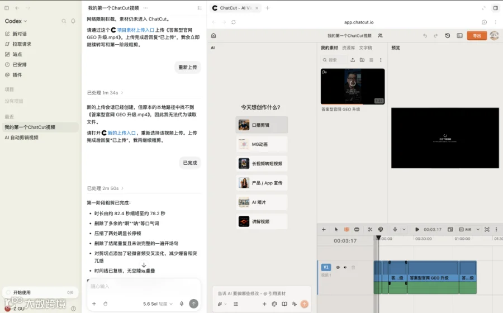Choose the AI 短片 template
The height and width of the screenshot is (313, 503).
(x=262, y=202)
